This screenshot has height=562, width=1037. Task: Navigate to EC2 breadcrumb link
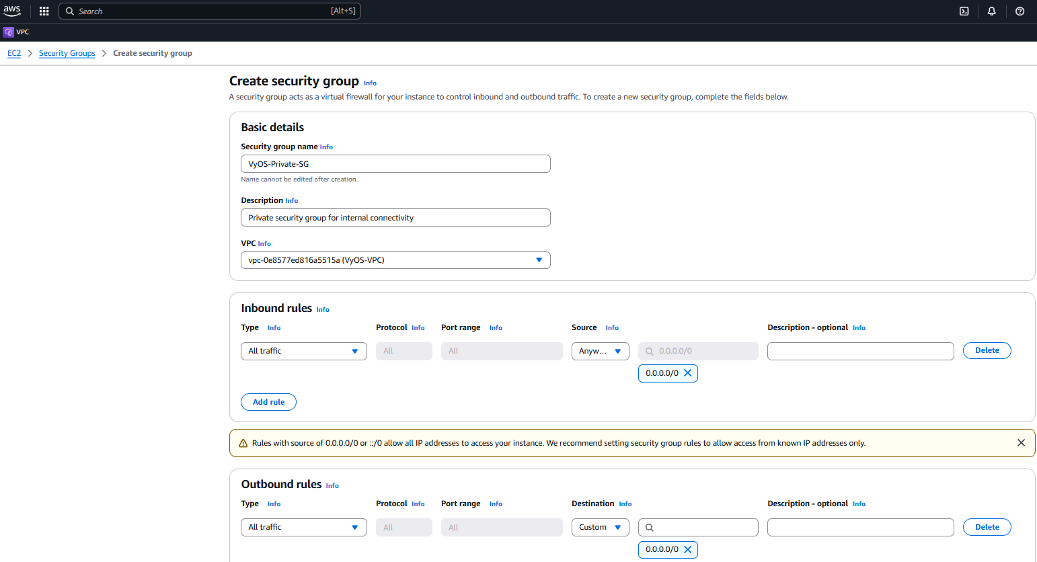point(14,53)
